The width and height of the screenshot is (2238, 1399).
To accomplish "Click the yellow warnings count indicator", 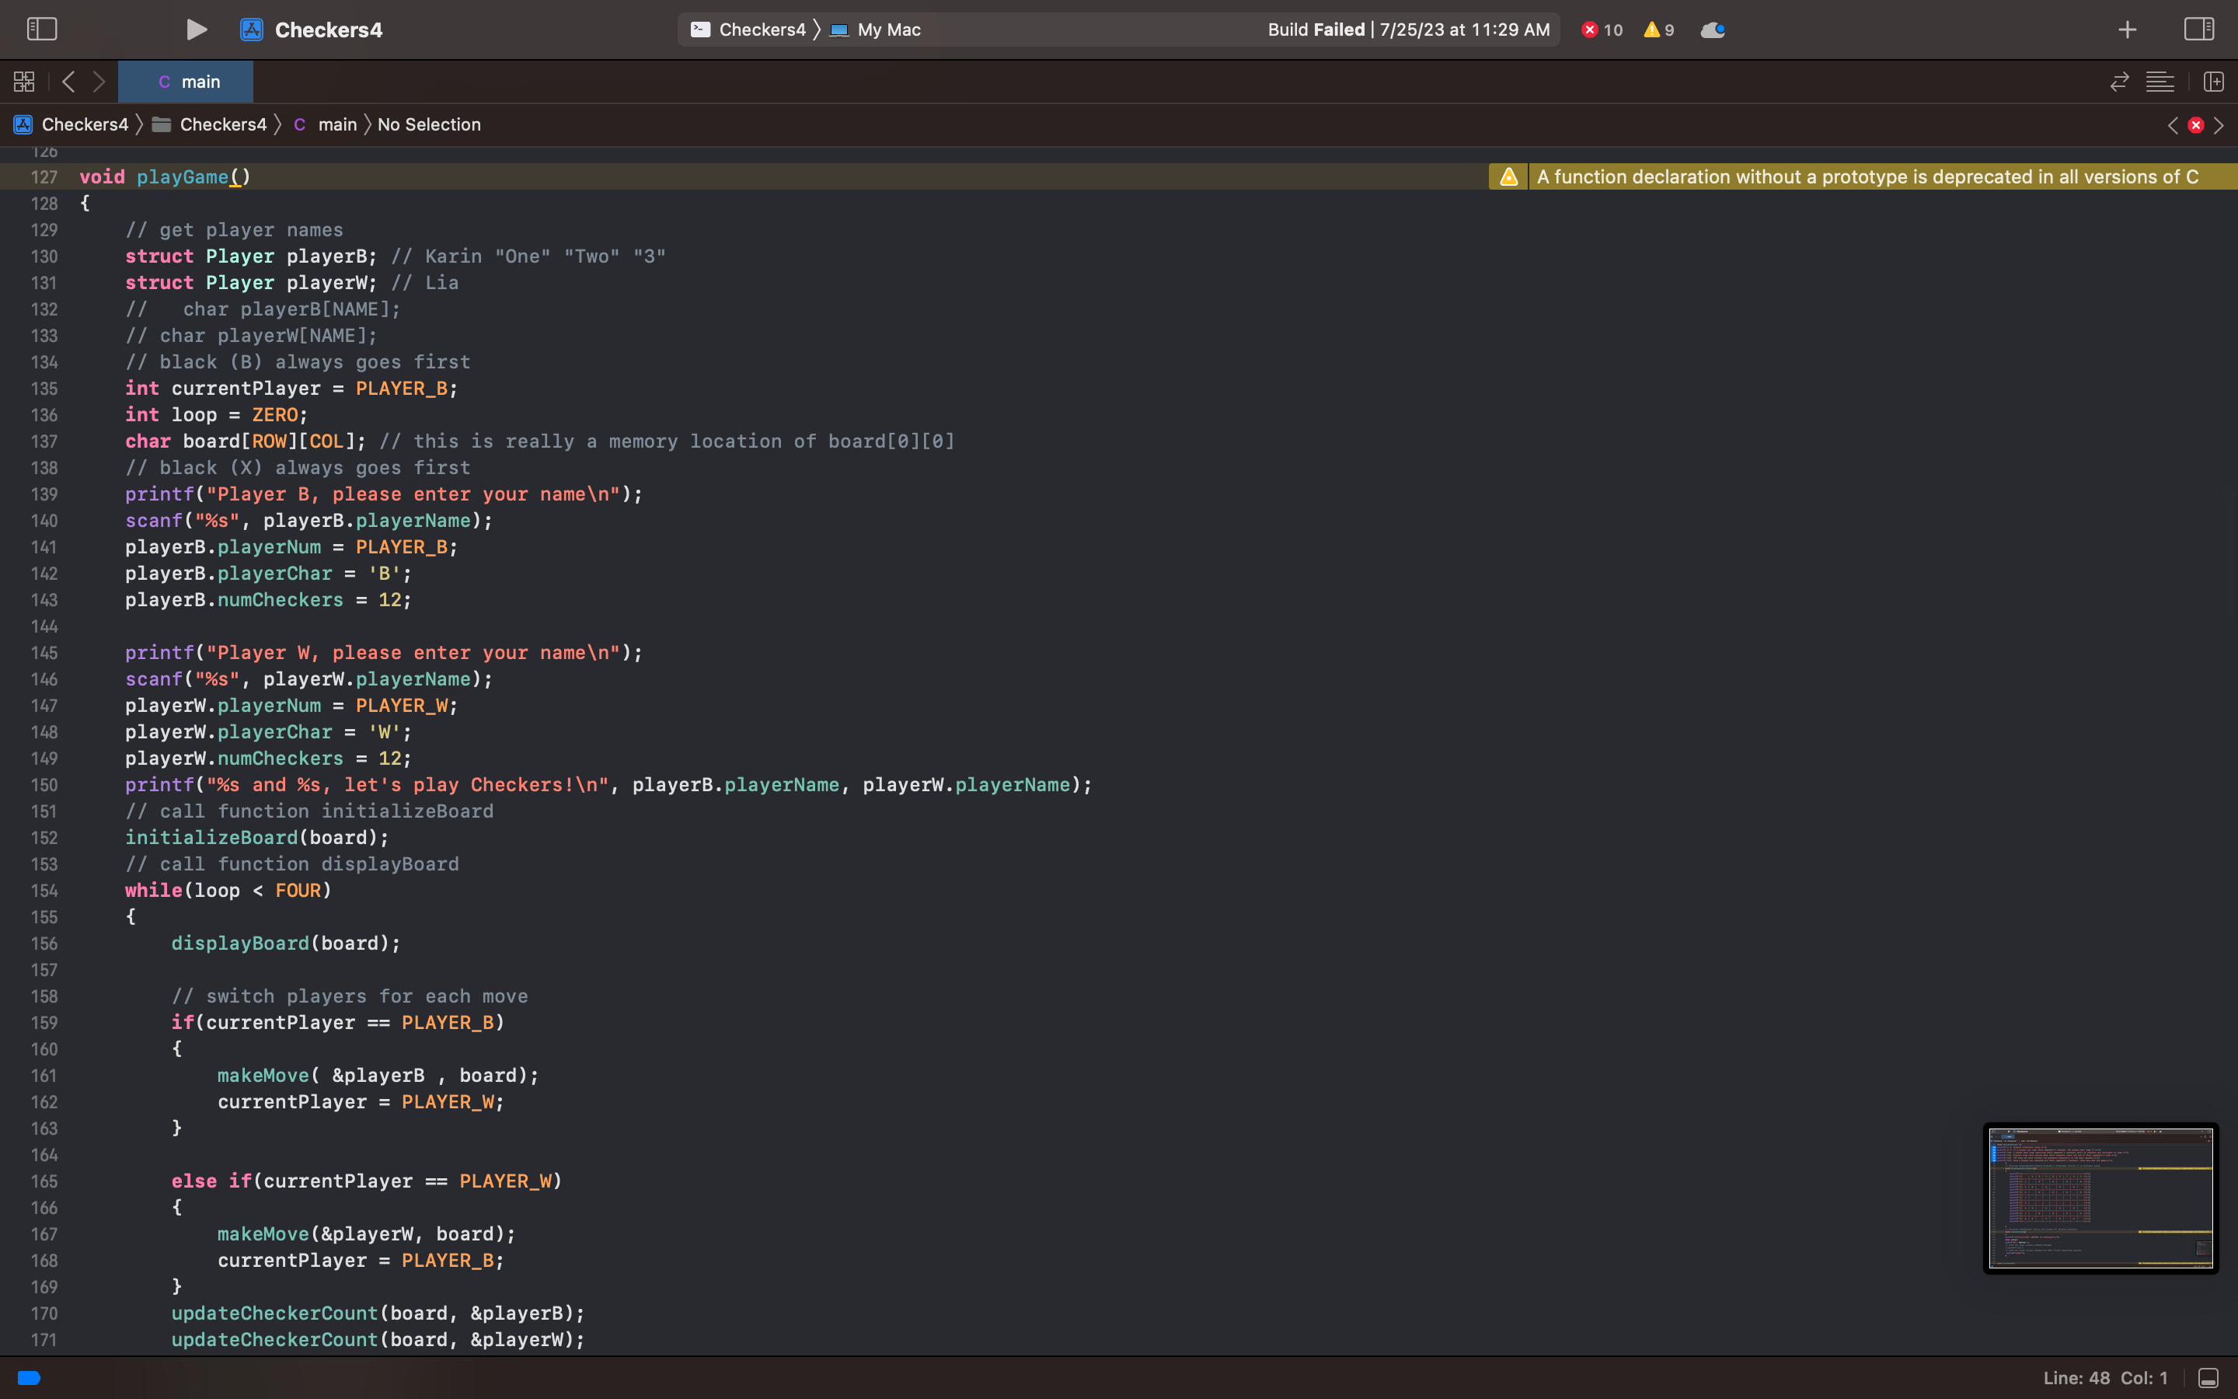I will click(1659, 30).
